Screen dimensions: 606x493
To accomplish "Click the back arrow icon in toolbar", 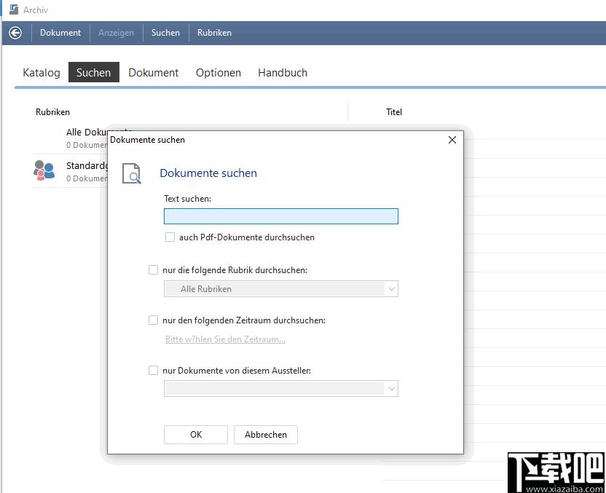I will [15, 33].
